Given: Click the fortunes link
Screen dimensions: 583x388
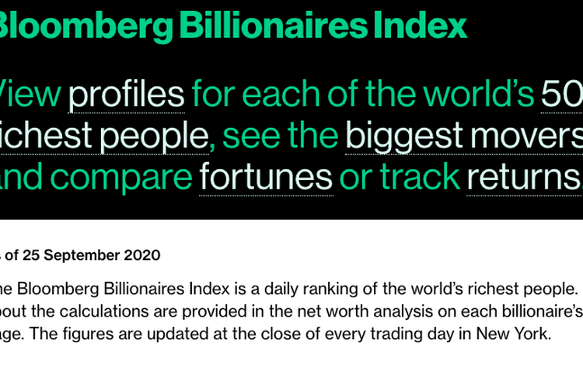Looking at the screenshot, I should [x=267, y=178].
